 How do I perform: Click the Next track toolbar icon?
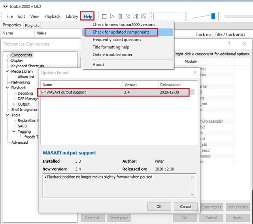coord(136,16)
